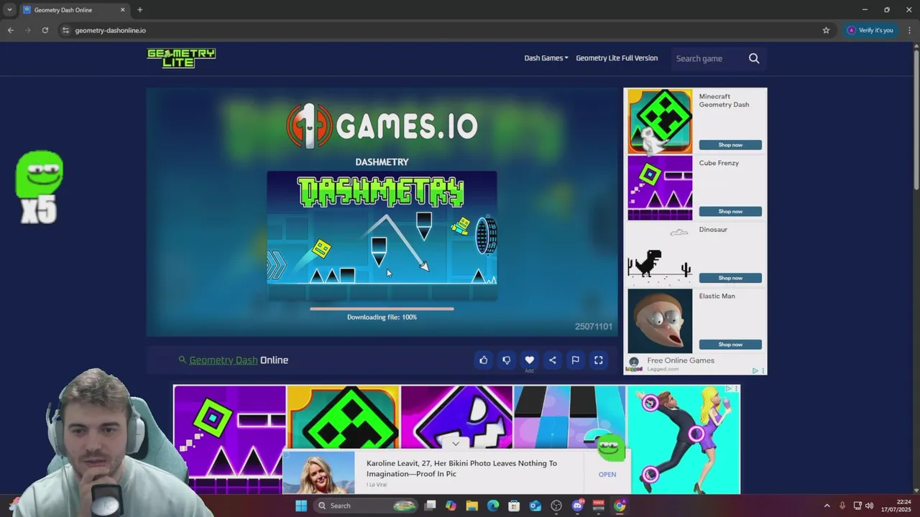Add game to favorites with heart icon
This screenshot has width=920, height=517.
[x=530, y=360]
